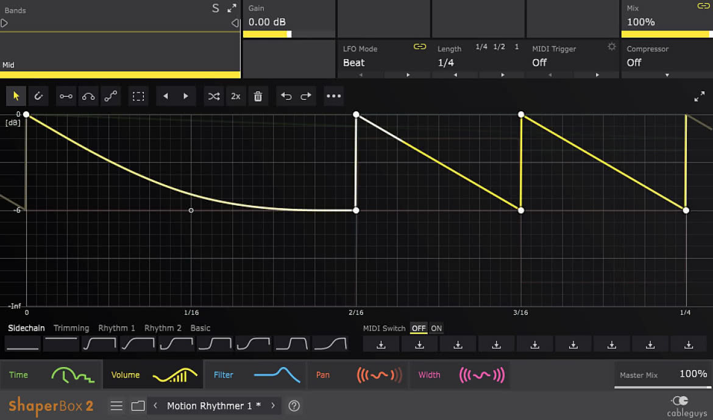Expand the Compressor dropdown arrow
Image resolution: width=713 pixels, height=420 pixels.
pyautogui.click(x=667, y=75)
